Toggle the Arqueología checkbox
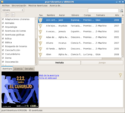The width and height of the screenshot is (125, 113). (3, 27)
